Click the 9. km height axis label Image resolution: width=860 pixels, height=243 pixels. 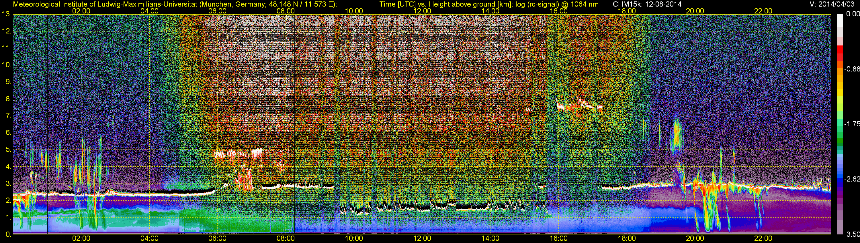(8, 82)
